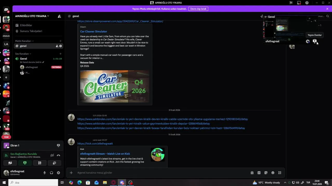332x186 pixels.
Task: Add a channel to Metin Kanalları
Action: click(60, 41)
